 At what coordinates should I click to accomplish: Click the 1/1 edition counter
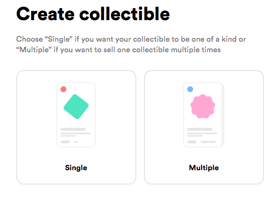pos(76,142)
